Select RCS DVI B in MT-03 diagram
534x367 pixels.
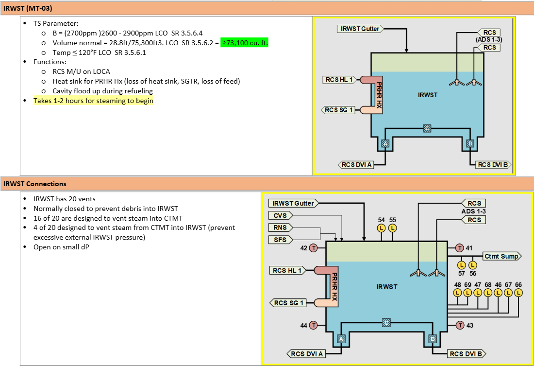click(x=494, y=165)
